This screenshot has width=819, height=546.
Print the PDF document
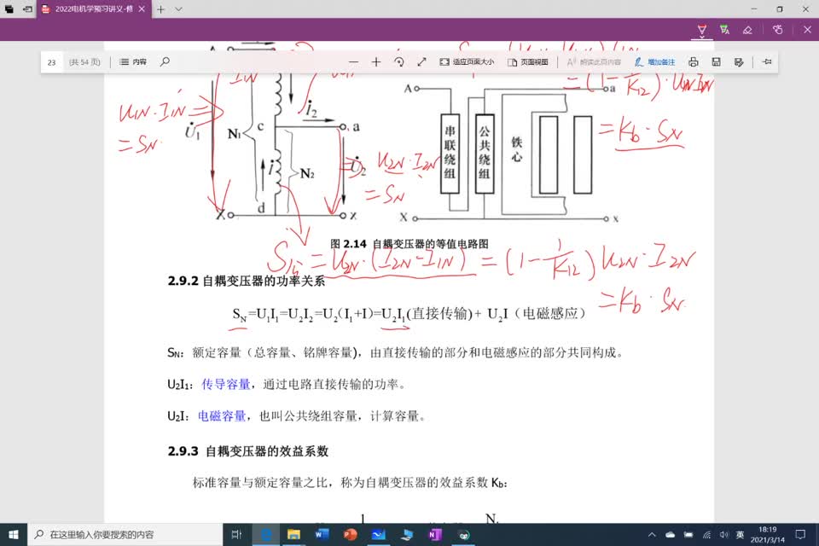tap(693, 61)
